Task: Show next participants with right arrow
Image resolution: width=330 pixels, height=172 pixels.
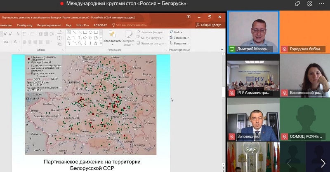Action: click(x=323, y=163)
